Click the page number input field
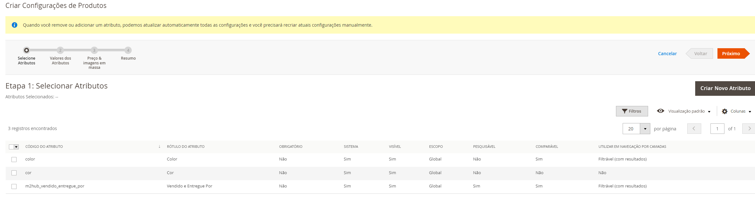 pos(717,129)
